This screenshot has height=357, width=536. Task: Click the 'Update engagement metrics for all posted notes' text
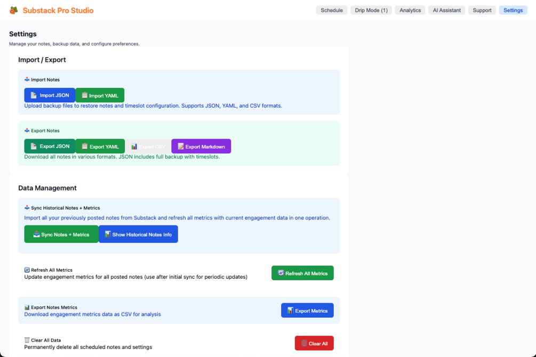pos(135,277)
